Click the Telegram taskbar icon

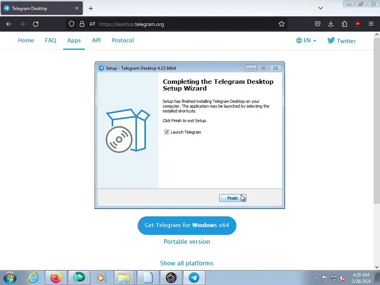pyautogui.click(x=194, y=278)
